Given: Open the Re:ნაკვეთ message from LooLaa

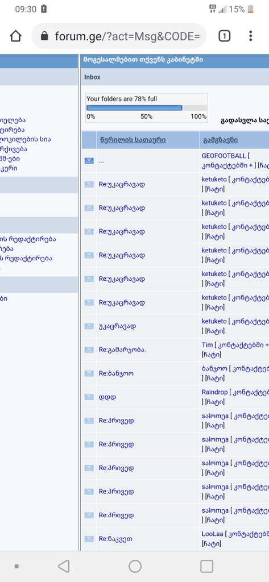Looking at the screenshot, I should (x=115, y=539).
